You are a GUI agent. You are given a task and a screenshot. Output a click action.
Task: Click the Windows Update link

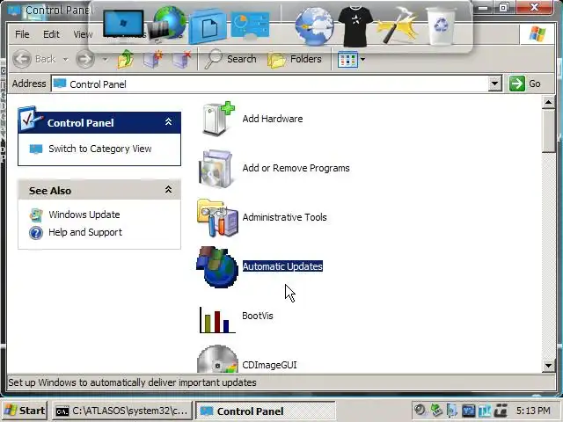(84, 215)
